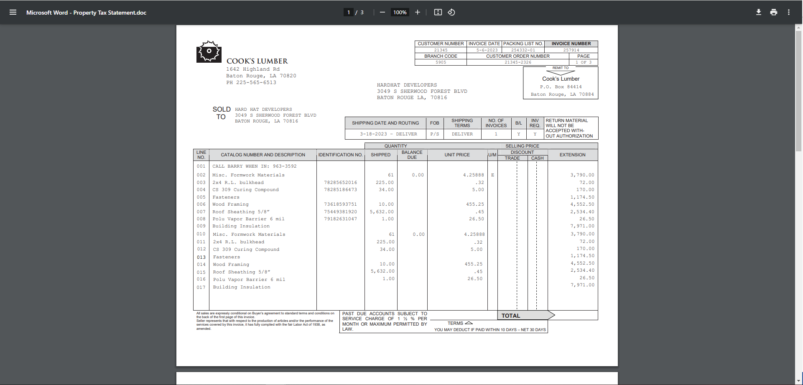Select FOB value 'P/S'
Image resolution: width=803 pixels, height=385 pixels.
(x=435, y=134)
